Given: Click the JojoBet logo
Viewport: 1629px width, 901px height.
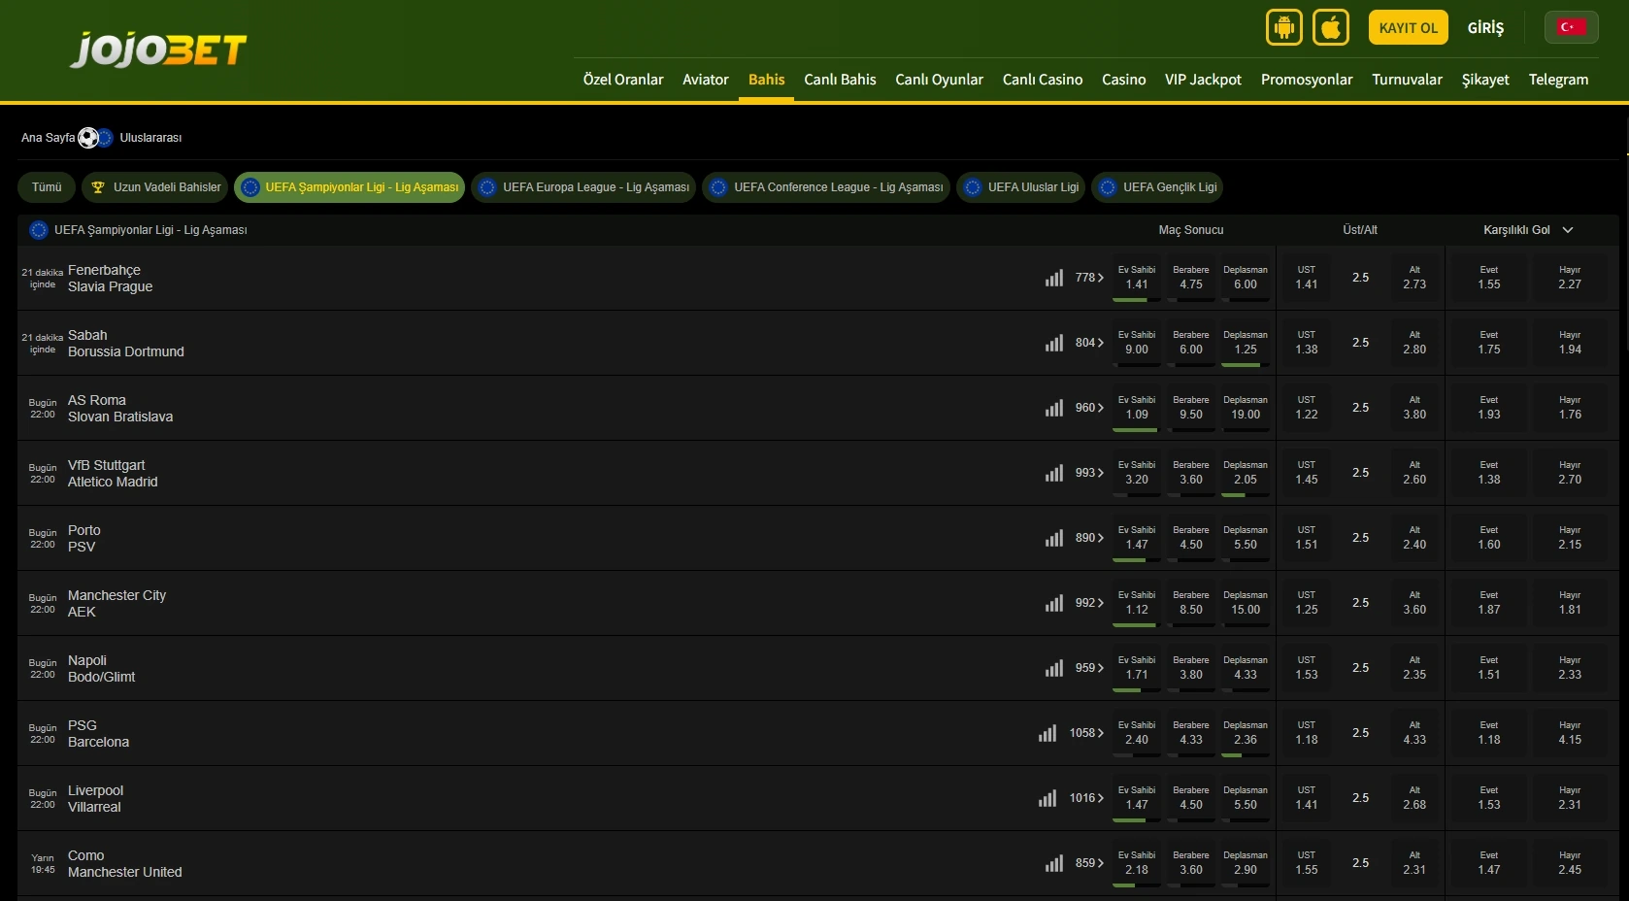Looking at the screenshot, I should pos(158,50).
